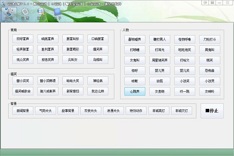Play the 邪恶笑声 evil laugh sound
This screenshot has height=156, width=234.
click(x=48, y=60)
